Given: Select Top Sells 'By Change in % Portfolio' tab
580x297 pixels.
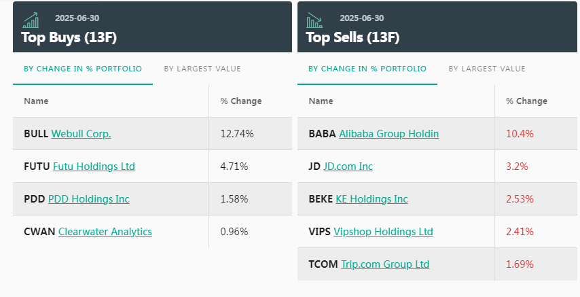Looking at the screenshot, I should (367, 69).
